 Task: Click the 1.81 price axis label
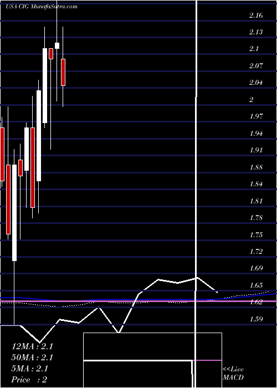[256, 201]
